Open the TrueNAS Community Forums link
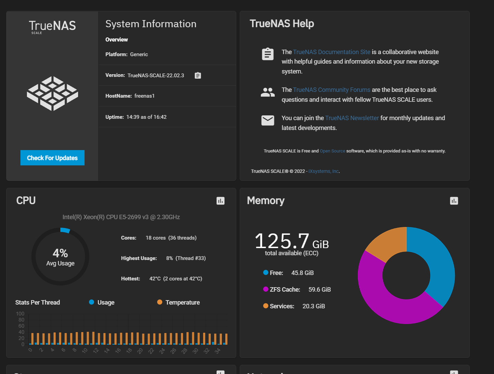This screenshot has height=374, width=494. tap(332, 90)
